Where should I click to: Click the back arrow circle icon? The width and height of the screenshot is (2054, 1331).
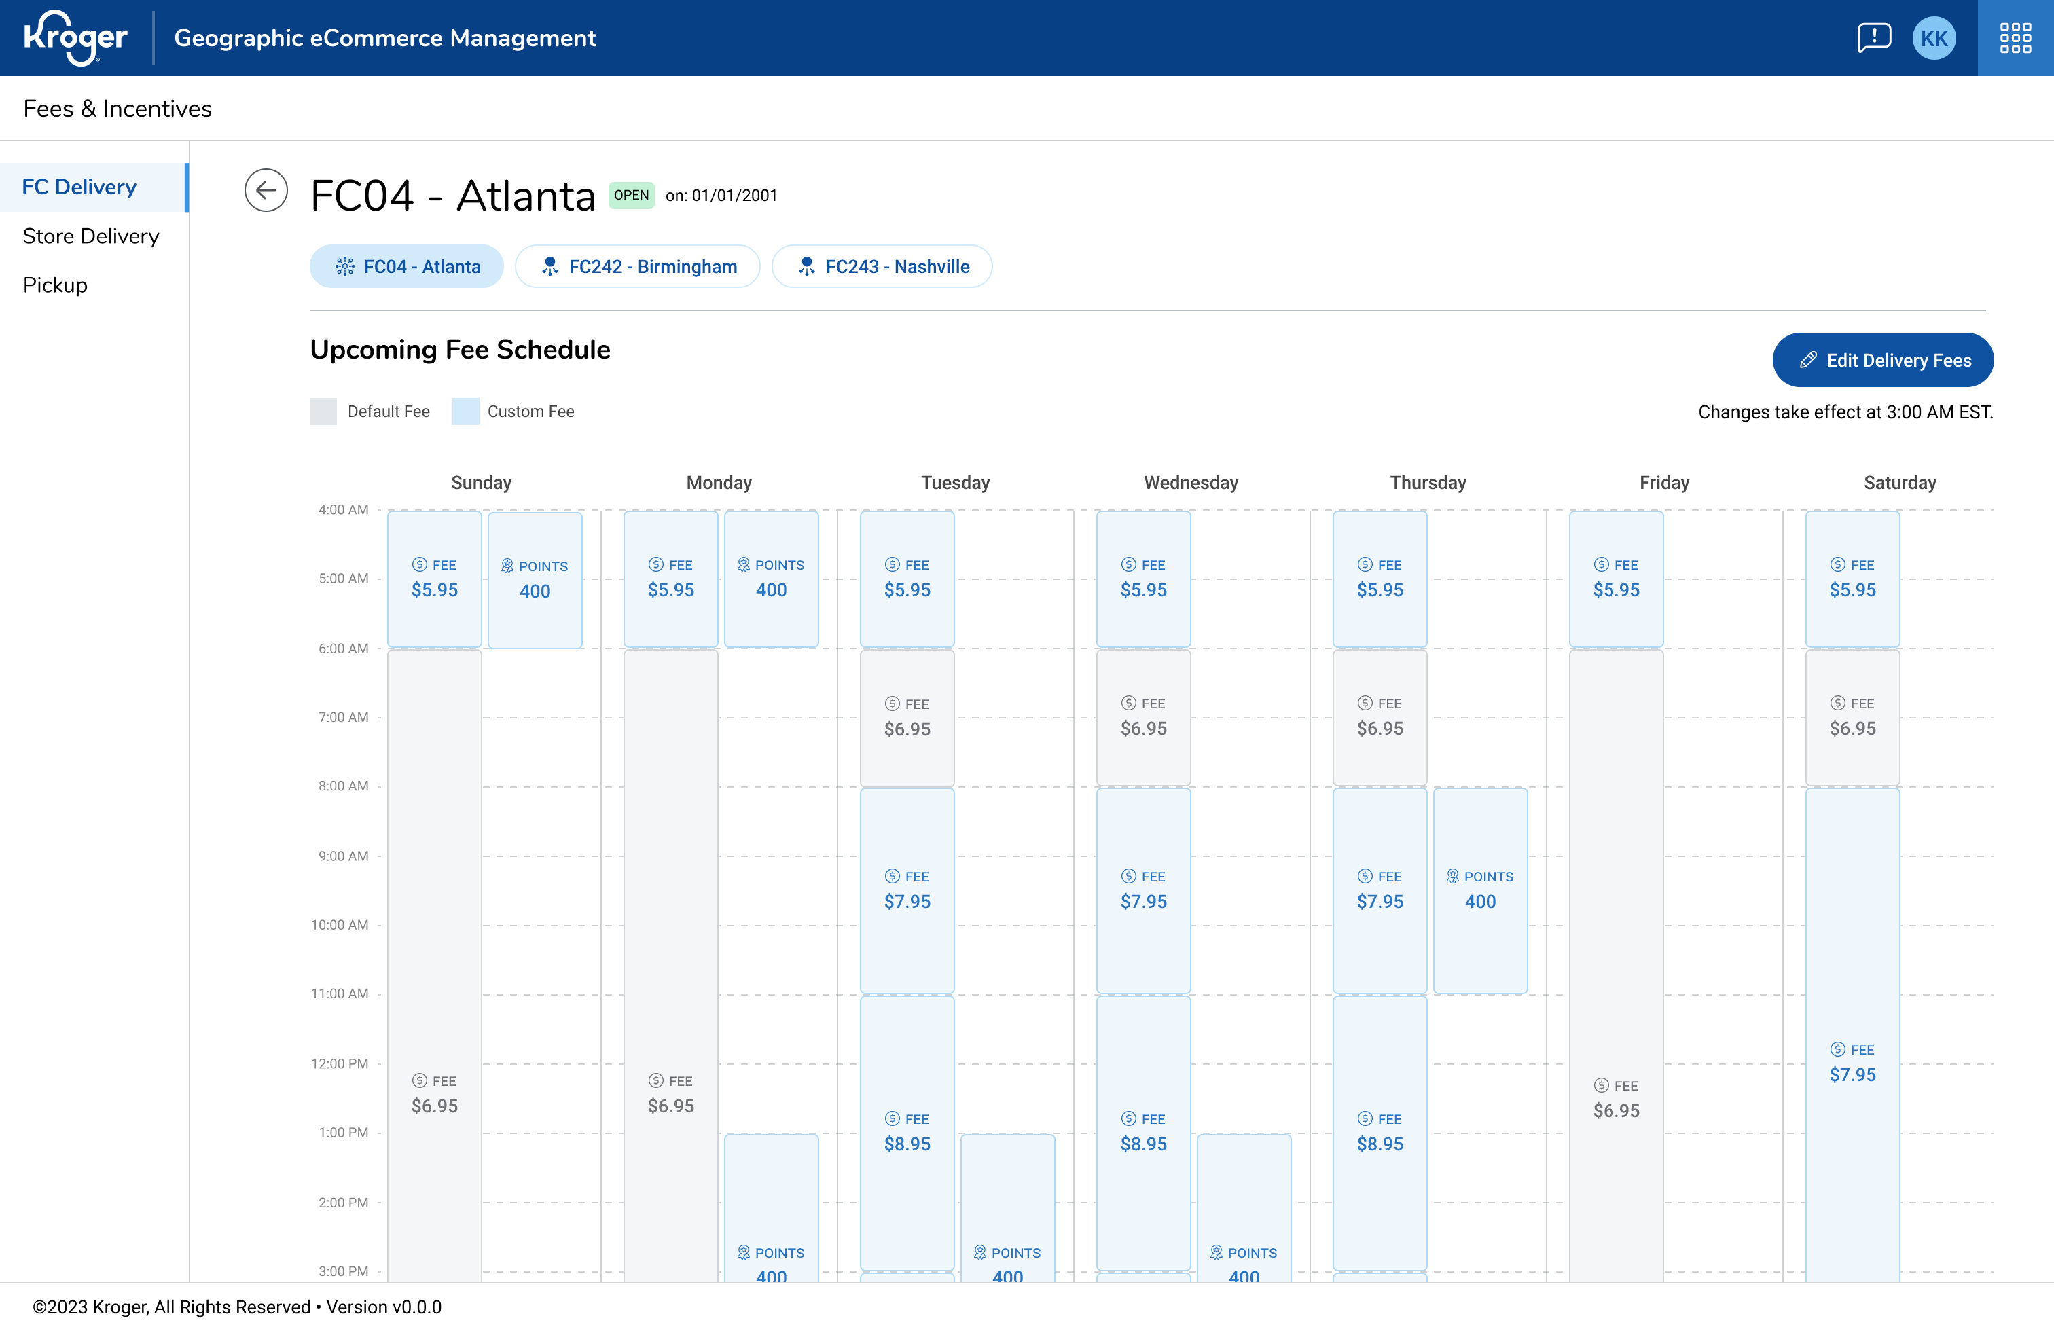click(x=266, y=191)
